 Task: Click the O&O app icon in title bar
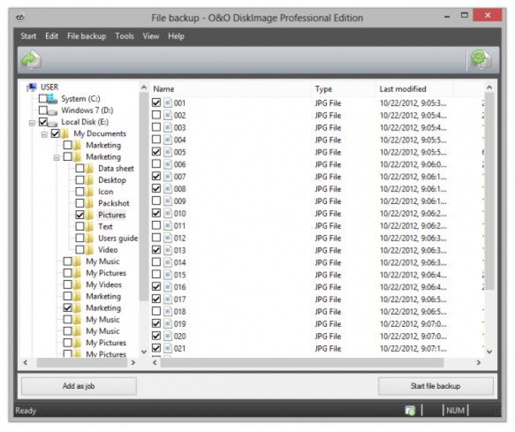(x=21, y=17)
